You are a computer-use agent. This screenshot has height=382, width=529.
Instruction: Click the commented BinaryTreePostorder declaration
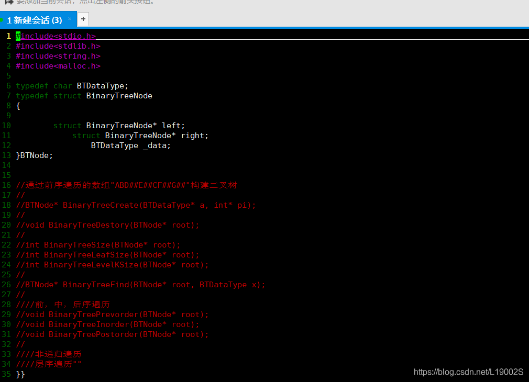point(112,334)
